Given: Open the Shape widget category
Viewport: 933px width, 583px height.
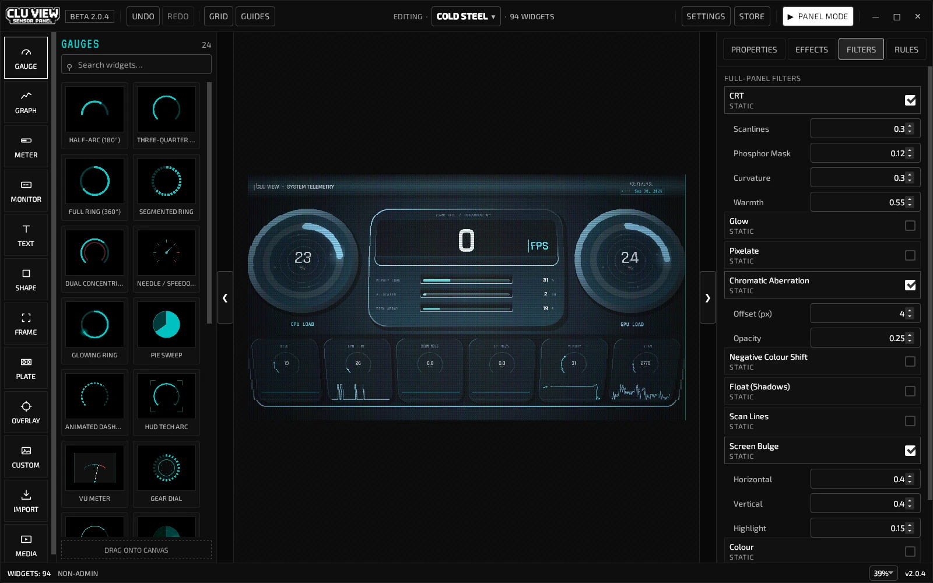Looking at the screenshot, I should (26, 279).
